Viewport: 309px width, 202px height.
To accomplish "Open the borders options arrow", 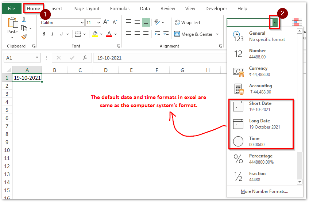I will [84, 34].
